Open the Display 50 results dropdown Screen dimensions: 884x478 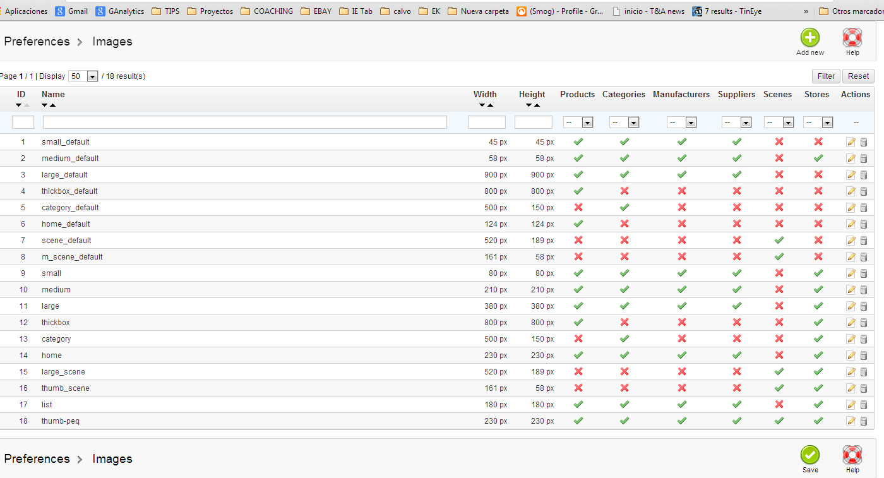(x=83, y=76)
